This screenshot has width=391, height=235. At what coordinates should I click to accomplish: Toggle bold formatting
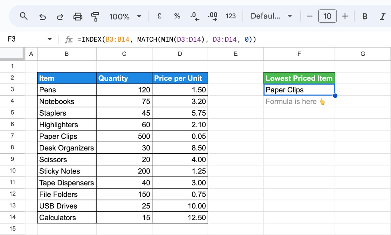[365, 17]
